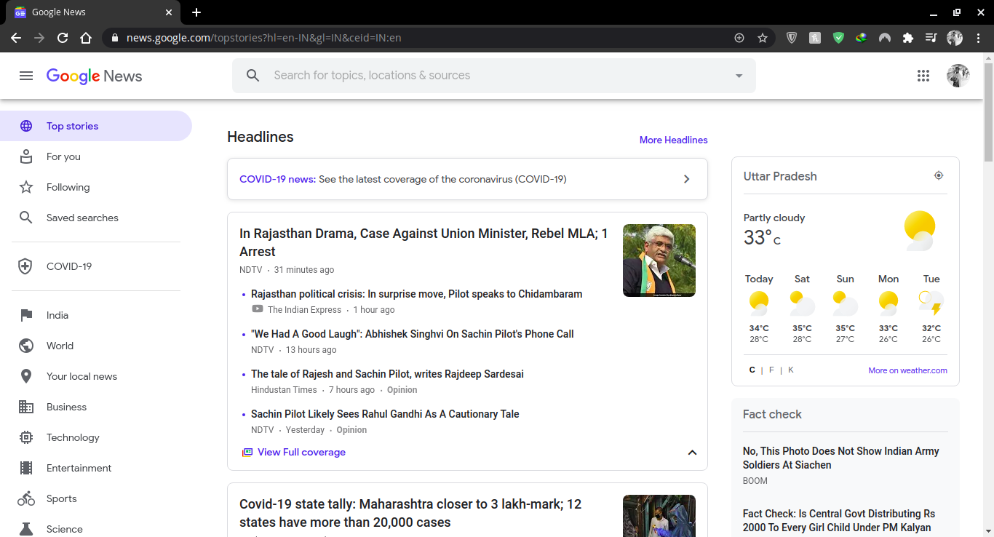
Task: Click Tuesday thunderstorm forecast
Action: click(x=931, y=309)
